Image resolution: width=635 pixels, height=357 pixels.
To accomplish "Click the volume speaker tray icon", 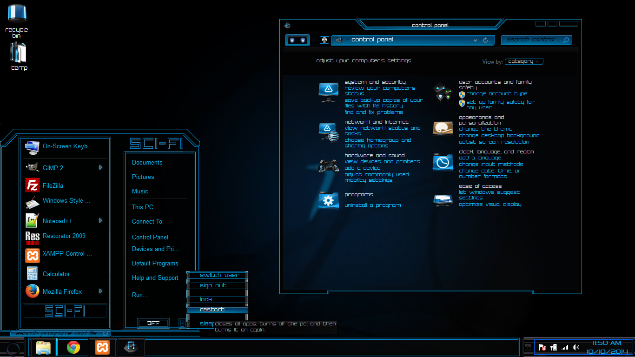I will point(576,347).
